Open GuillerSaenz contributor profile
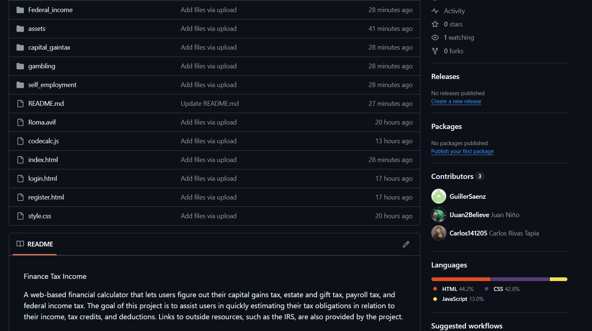 pos(467,197)
